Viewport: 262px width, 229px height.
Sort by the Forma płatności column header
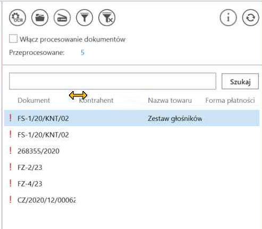[230, 101]
